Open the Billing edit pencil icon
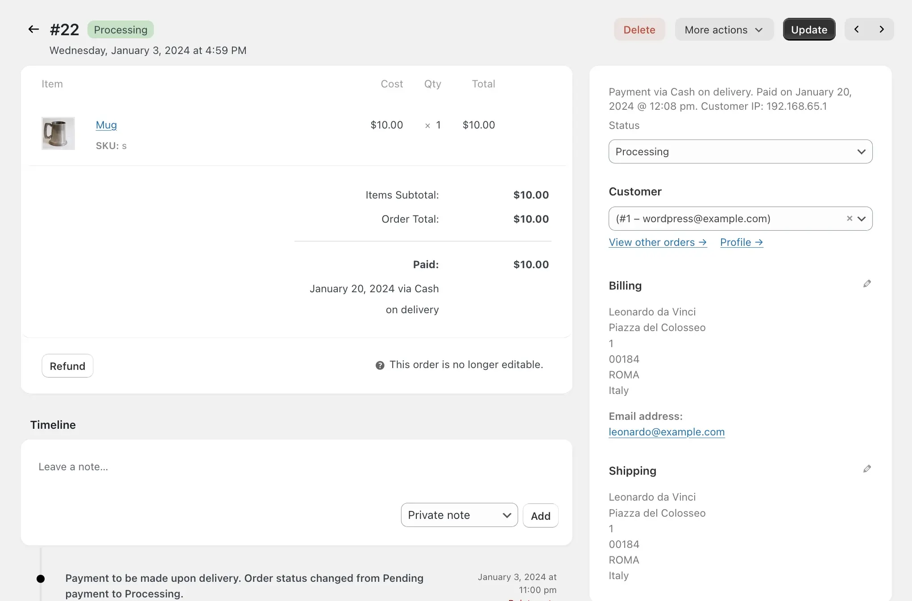Viewport: 912px width, 601px height. [x=867, y=284]
